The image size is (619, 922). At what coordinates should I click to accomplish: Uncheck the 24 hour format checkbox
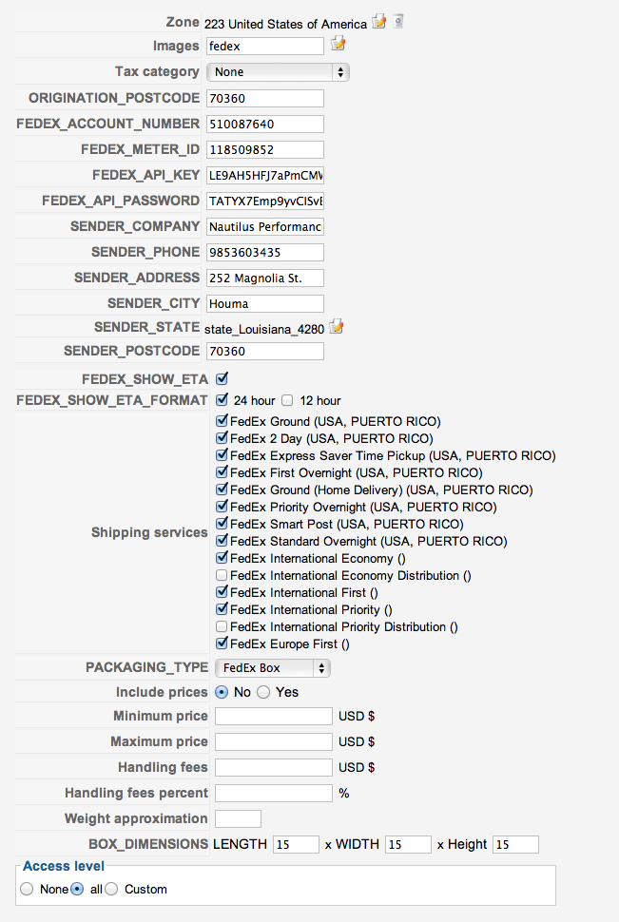click(222, 400)
